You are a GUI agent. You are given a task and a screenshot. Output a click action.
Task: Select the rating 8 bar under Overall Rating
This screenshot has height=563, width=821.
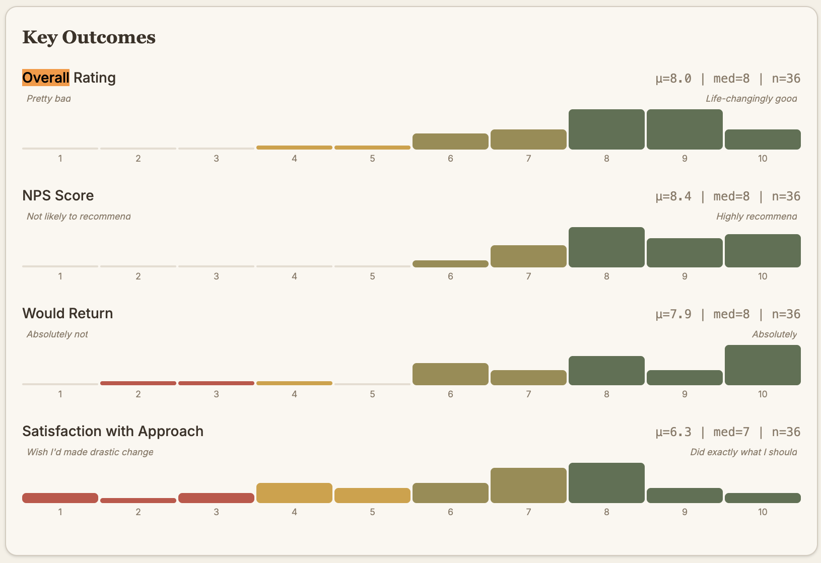pos(606,129)
